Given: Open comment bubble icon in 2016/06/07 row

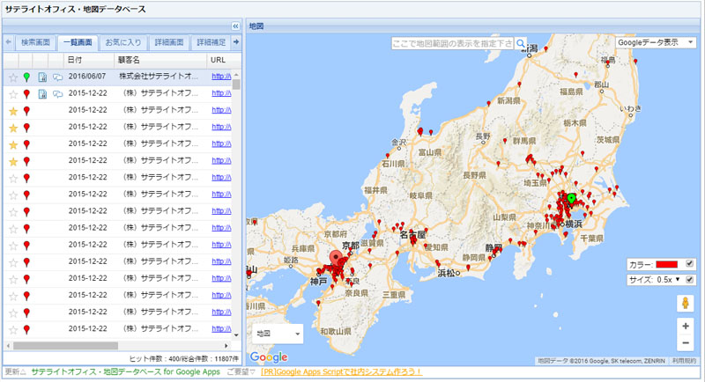Looking at the screenshot, I should coord(57,77).
